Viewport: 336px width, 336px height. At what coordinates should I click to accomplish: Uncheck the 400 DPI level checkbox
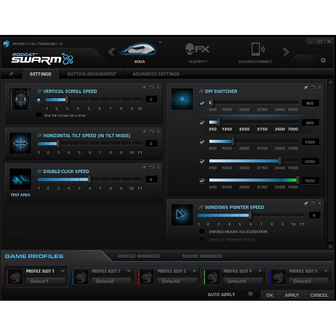click(202, 103)
